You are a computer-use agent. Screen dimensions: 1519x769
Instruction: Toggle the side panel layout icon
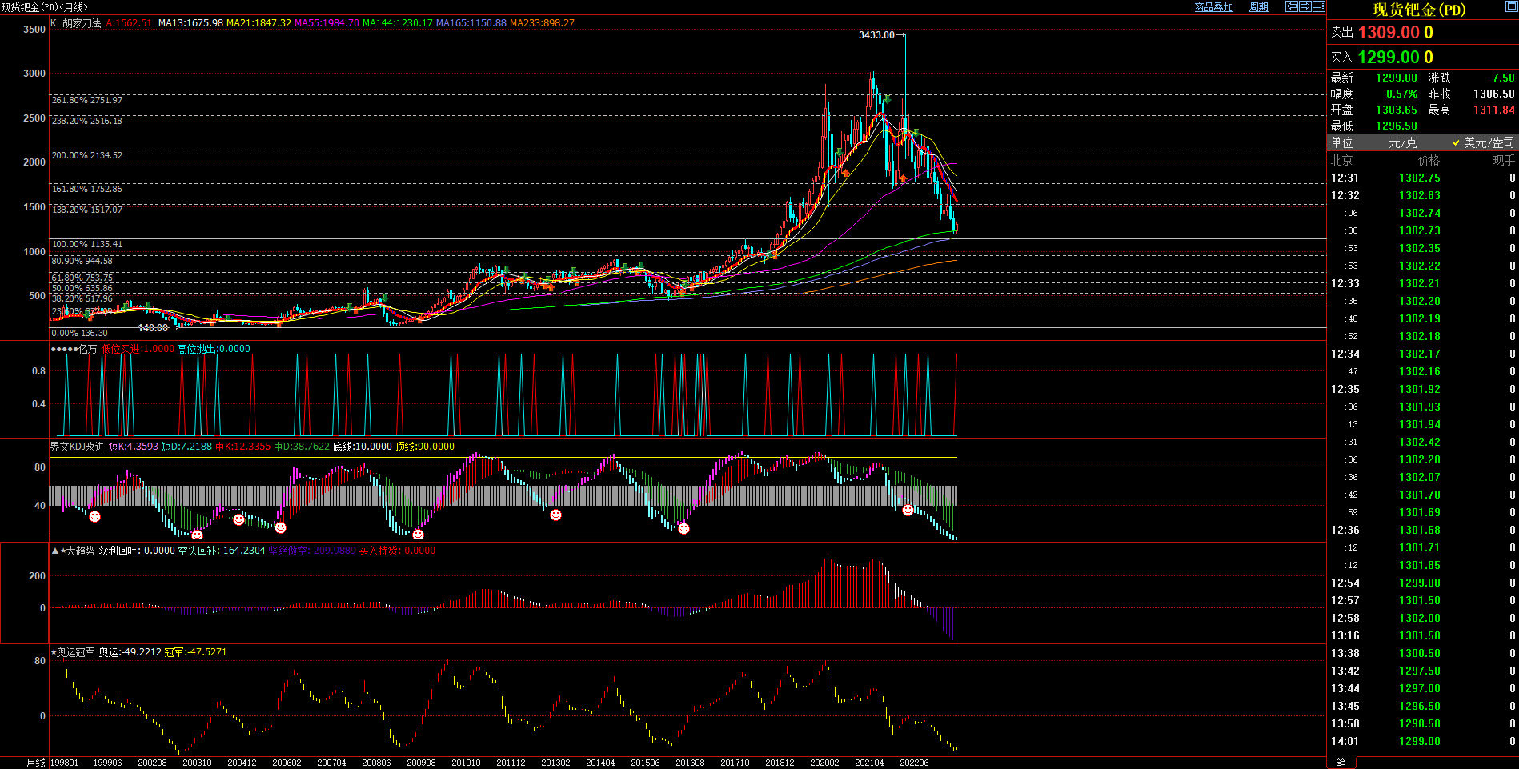pyautogui.click(x=1318, y=6)
